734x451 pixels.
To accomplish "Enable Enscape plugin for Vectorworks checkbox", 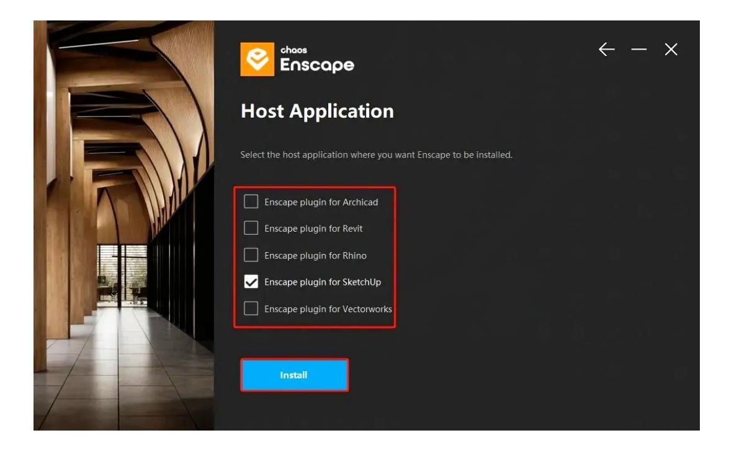I will pyautogui.click(x=251, y=309).
